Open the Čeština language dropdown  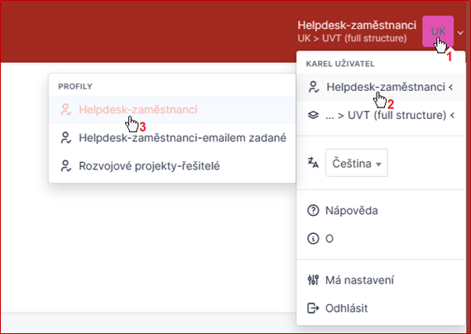pos(357,163)
